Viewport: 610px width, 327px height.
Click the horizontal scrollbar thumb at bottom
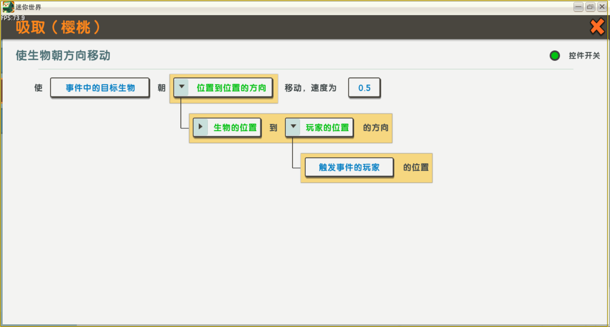tap(39, 325)
